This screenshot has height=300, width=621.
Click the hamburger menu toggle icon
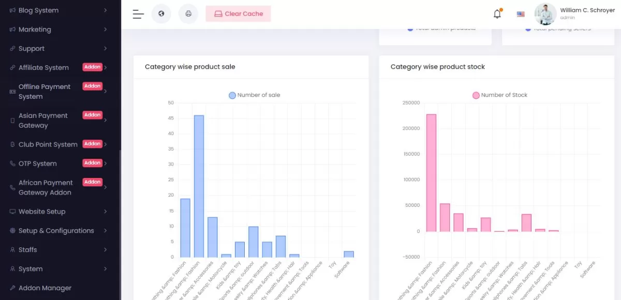(x=138, y=14)
